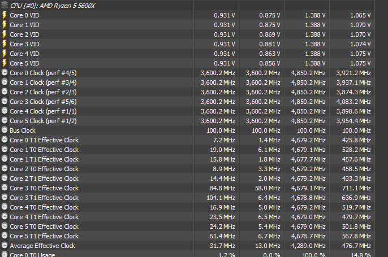This screenshot has height=257, width=388.
Task: Click Core 3 T0 average value 711.1 MHz
Action: pos(356,188)
